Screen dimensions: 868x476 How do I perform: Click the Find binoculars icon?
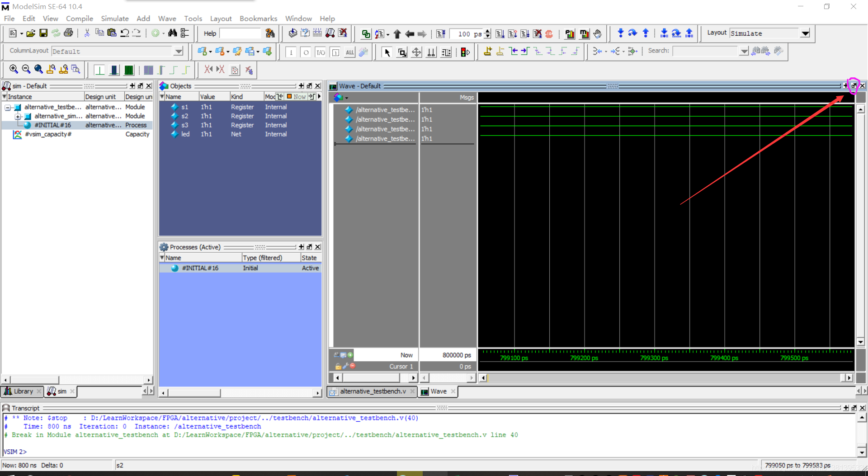[172, 33]
